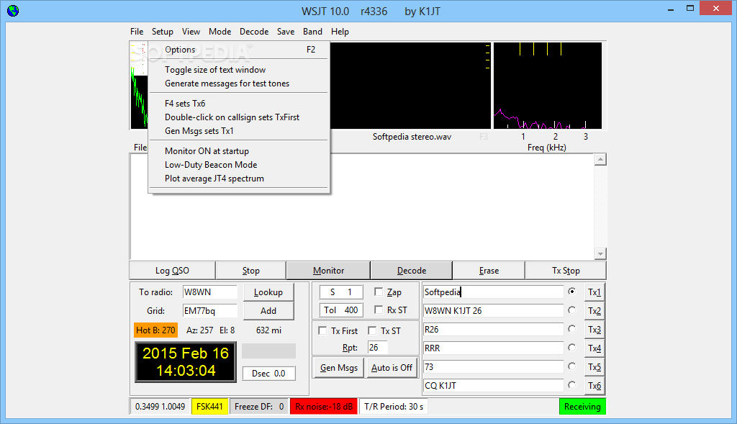Image resolution: width=737 pixels, height=424 pixels.
Task: Select the radio button for R26 message
Action: (x=571, y=329)
